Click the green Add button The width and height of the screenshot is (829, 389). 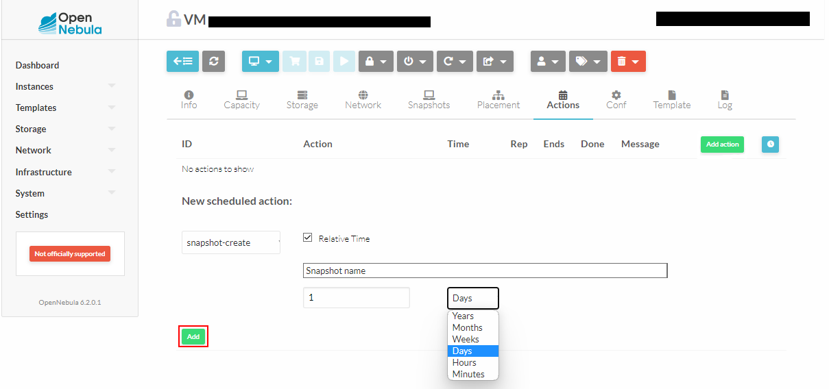(x=193, y=336)
